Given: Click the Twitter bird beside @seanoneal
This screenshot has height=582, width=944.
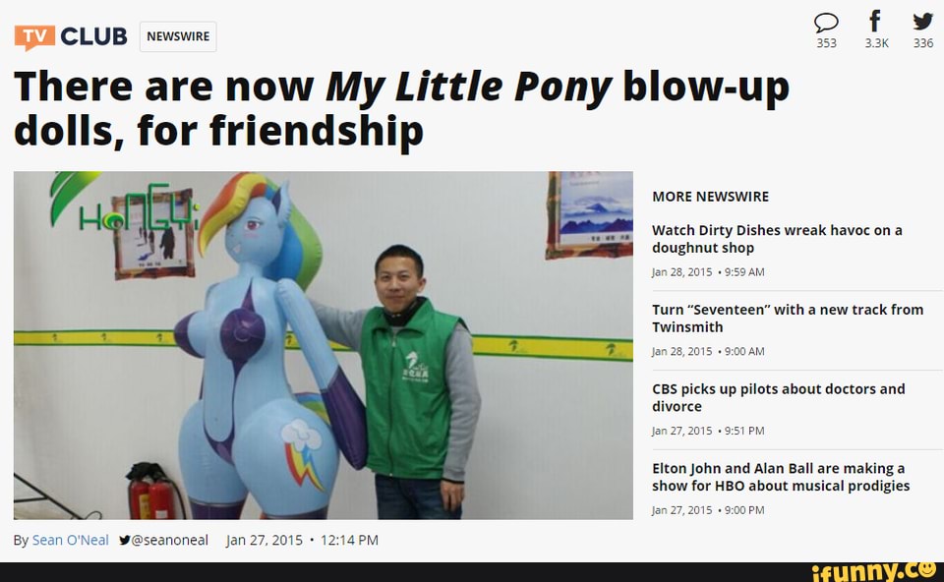Looking at the screenshot, I should click(x=125, y=540).
